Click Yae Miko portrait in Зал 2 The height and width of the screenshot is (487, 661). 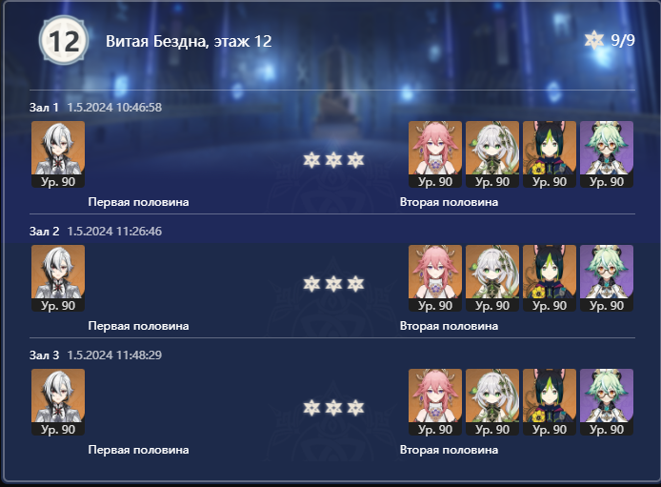(435, 278)
